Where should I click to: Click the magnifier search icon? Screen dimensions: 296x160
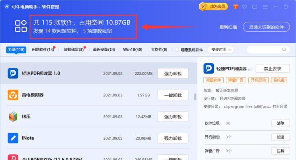(x=284, y=50)
